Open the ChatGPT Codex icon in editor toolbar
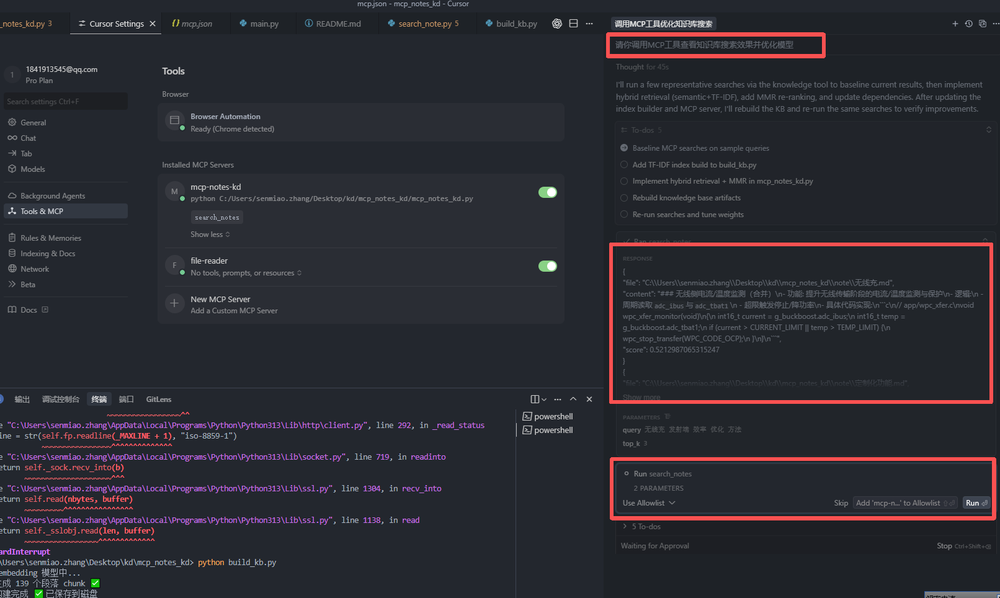Viewport: 1000px width, 598px height. 556,24
